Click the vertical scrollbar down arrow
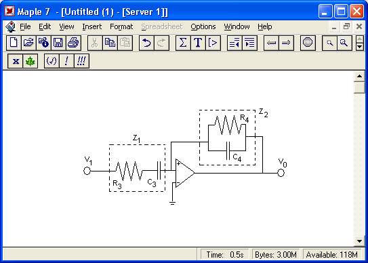Viewport: 368px width, 263px height. coord(359,241)
